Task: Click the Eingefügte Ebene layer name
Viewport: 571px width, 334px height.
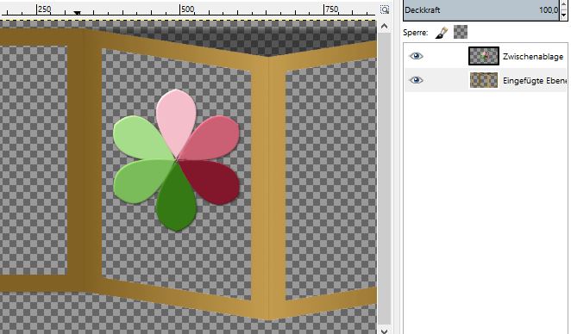Action: (x=535, y=81)
